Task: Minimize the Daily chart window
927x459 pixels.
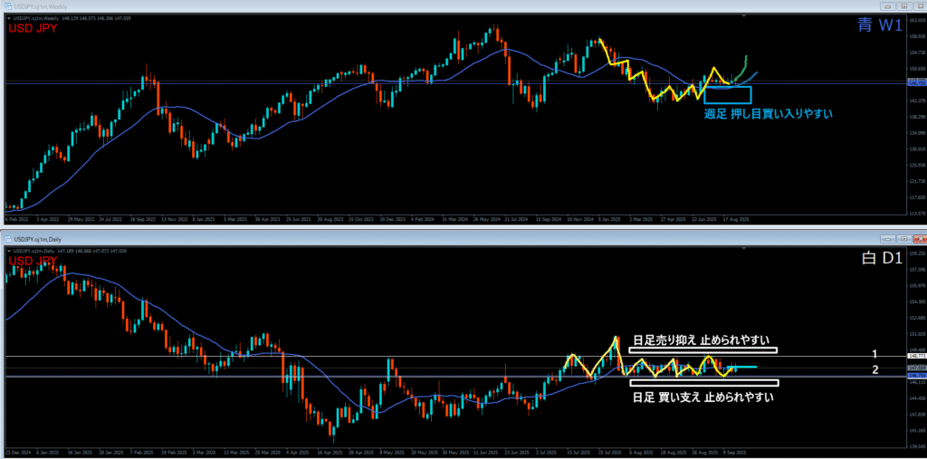Action: pos(888,239)
